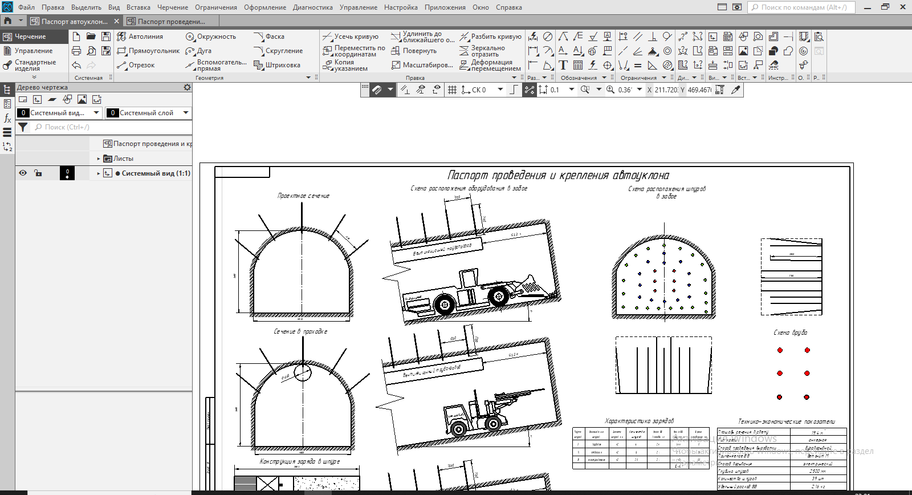Toggle the grid display button
The width and height of the screenshot is (912, 495).
pyautogui.click(x=452, y=90)
